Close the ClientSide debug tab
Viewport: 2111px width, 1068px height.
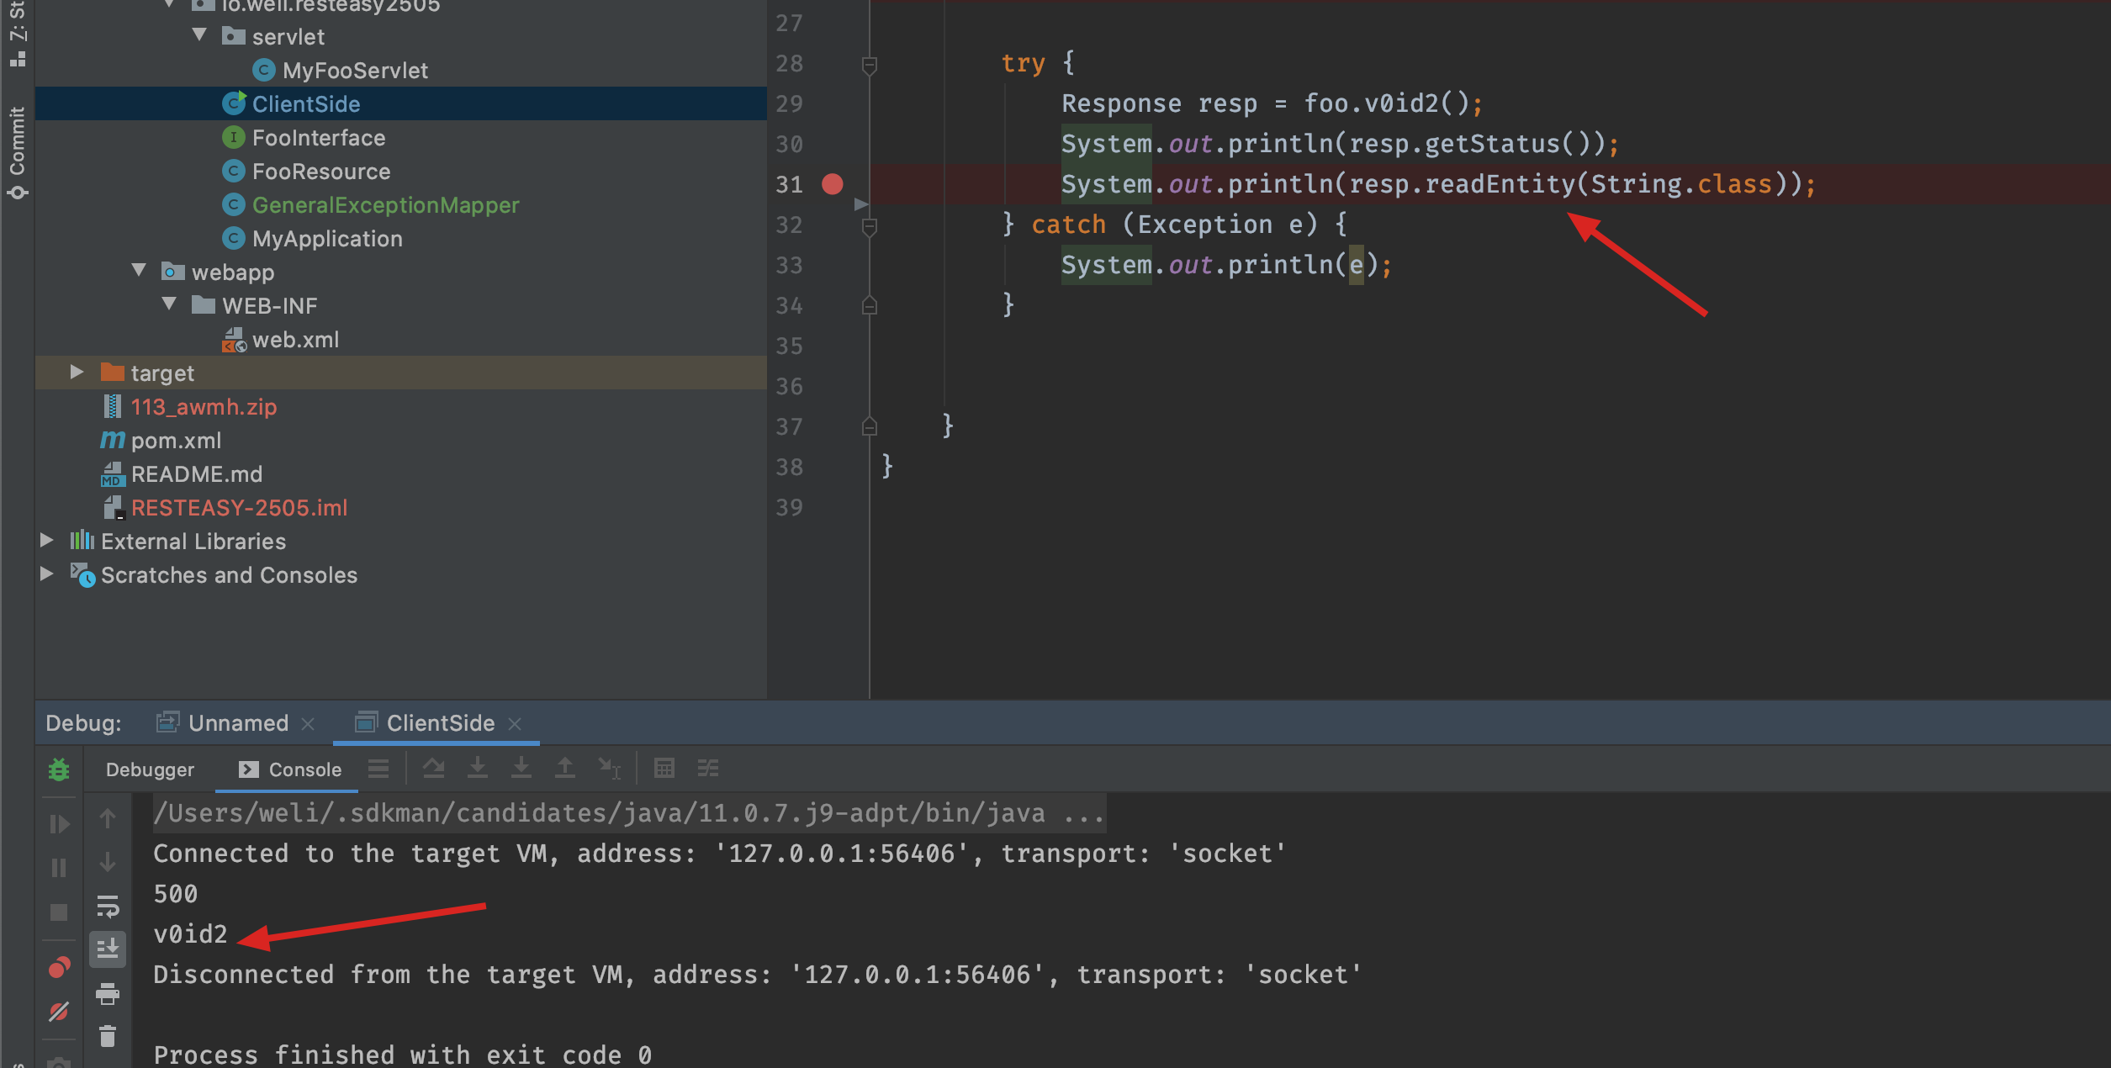click(516, 724)
